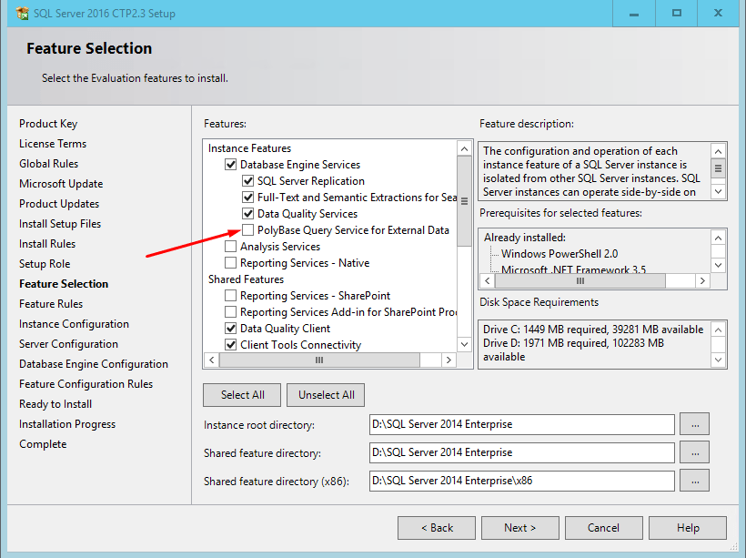Click into the Instance root directory field
This screenshot has width=746, height=558.
click(x=522, y=424)
